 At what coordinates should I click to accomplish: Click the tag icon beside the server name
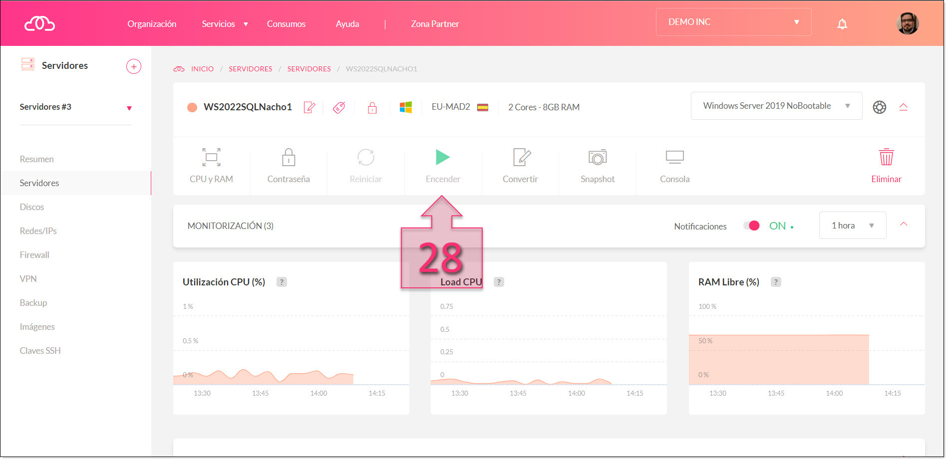pyautogui.click(x=339, y=107)
